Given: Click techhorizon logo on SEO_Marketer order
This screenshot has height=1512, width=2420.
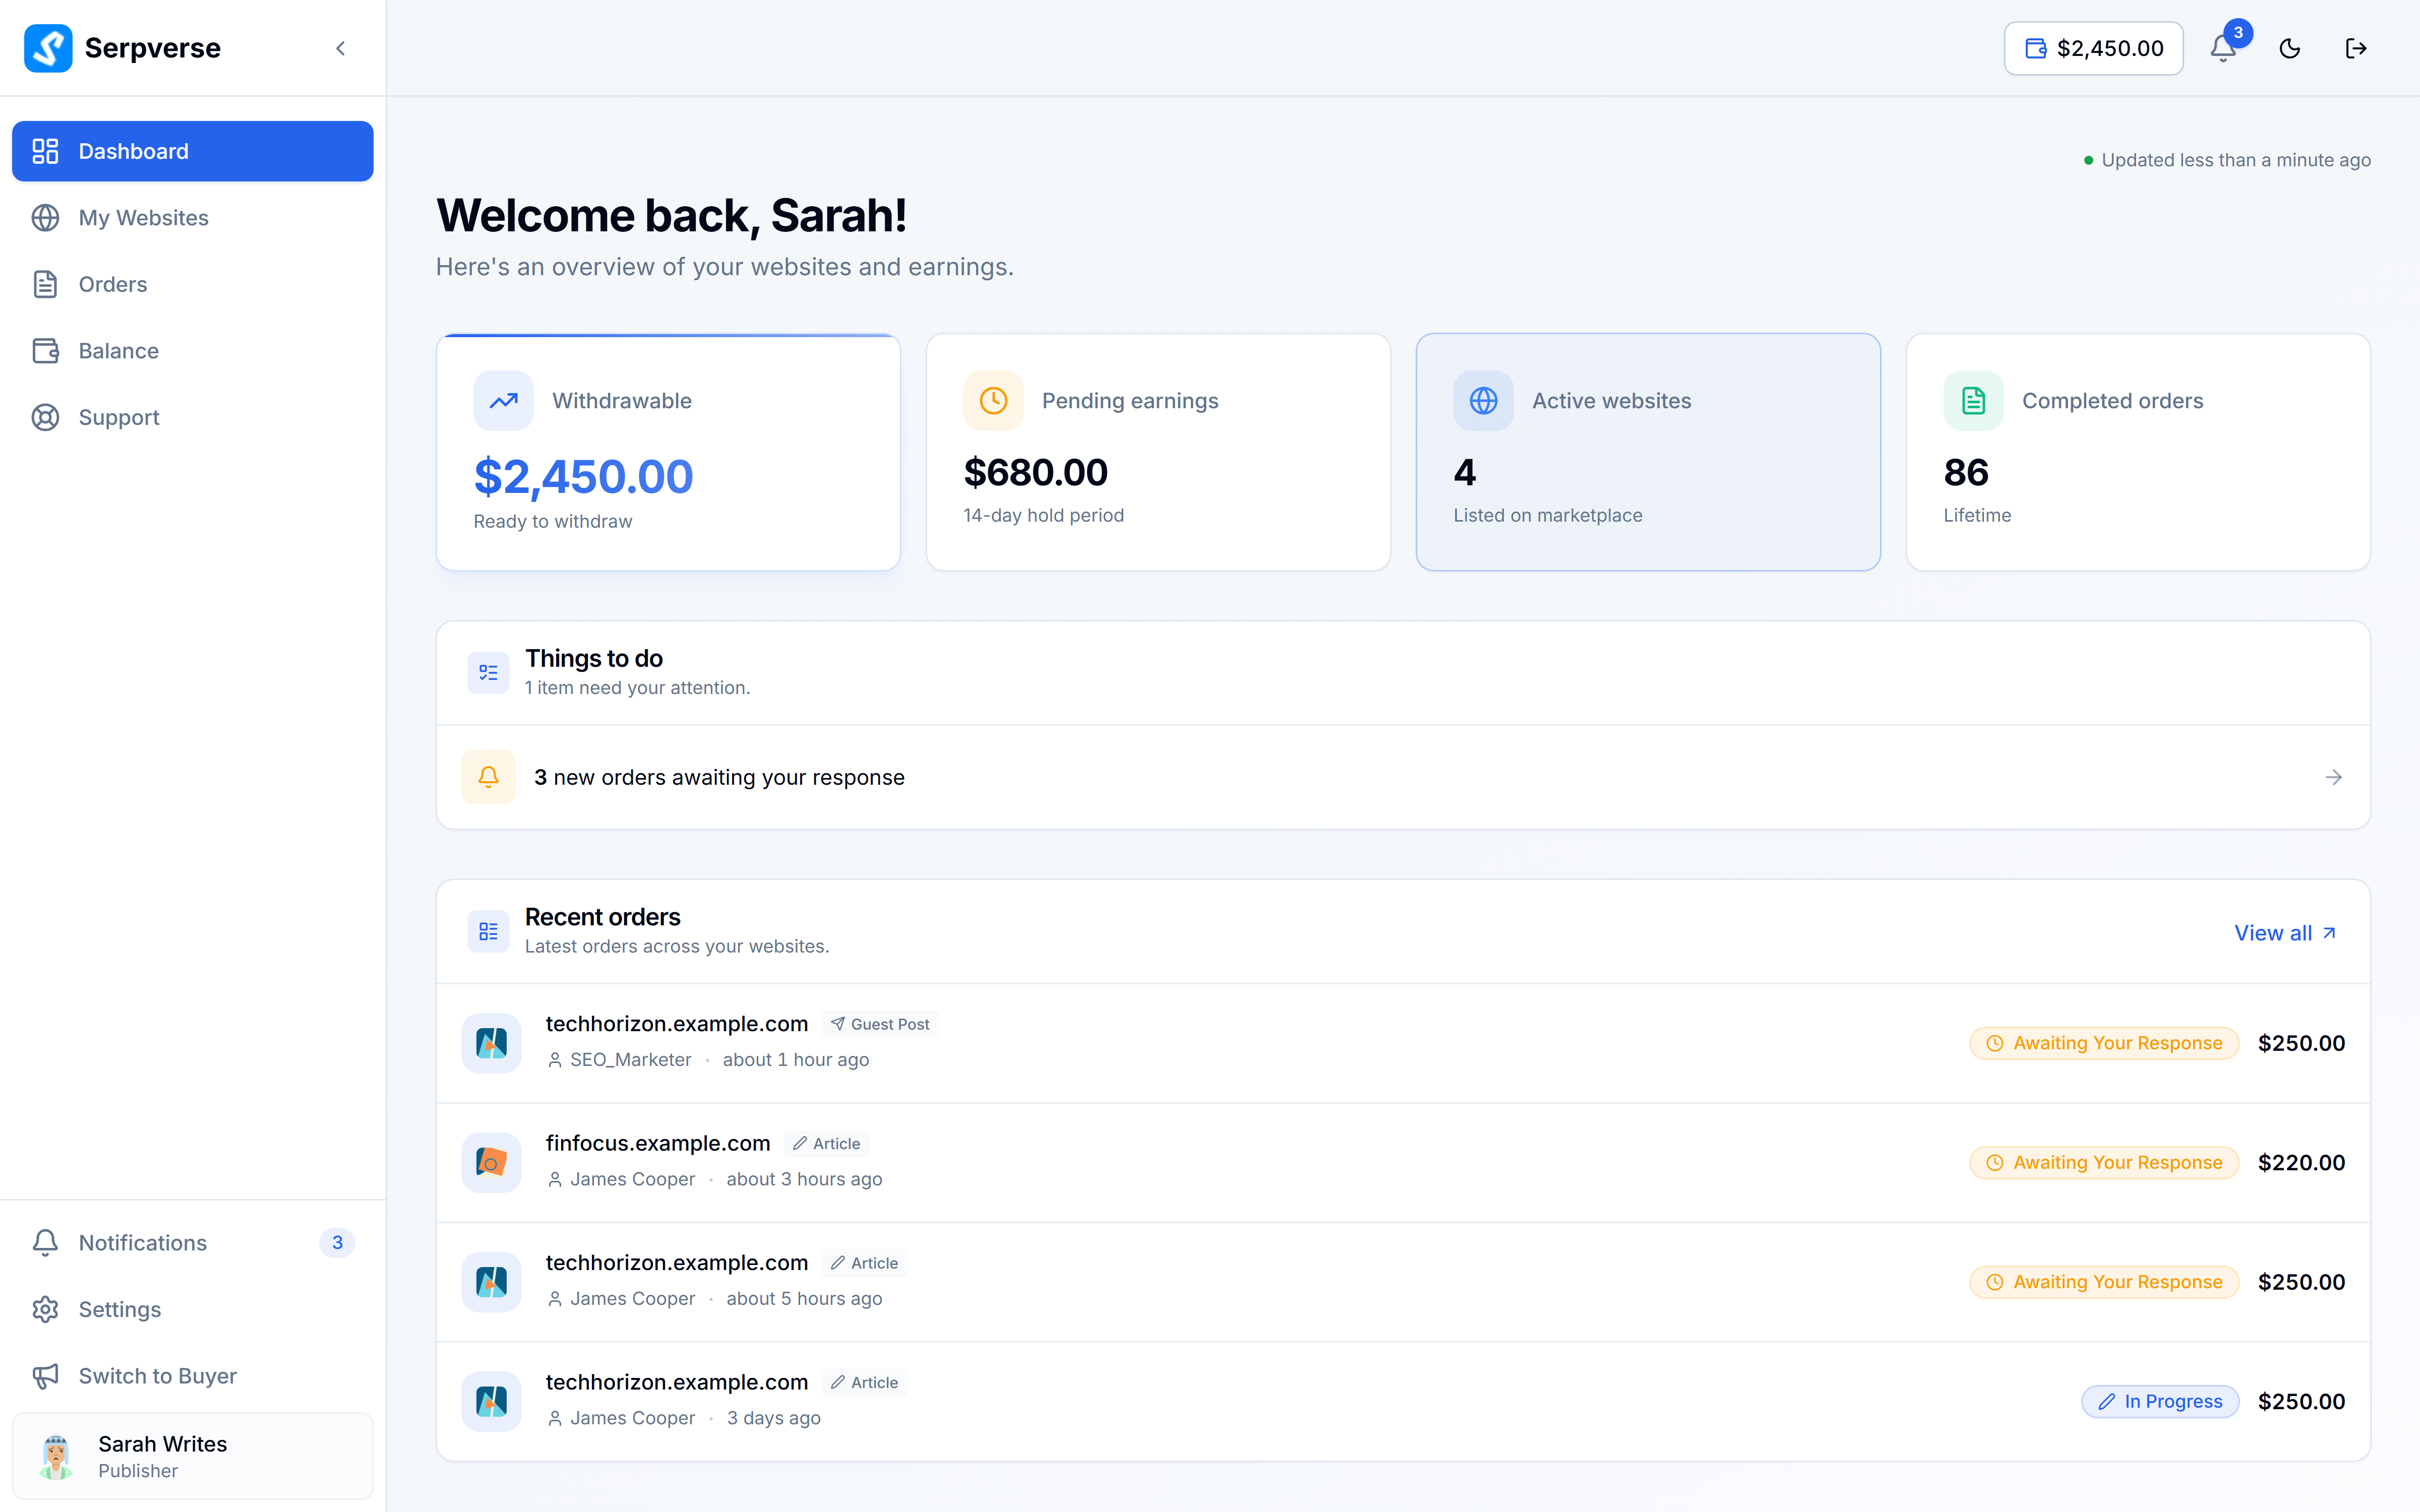Looking at the screenshot, I should tap(491, 1043).
